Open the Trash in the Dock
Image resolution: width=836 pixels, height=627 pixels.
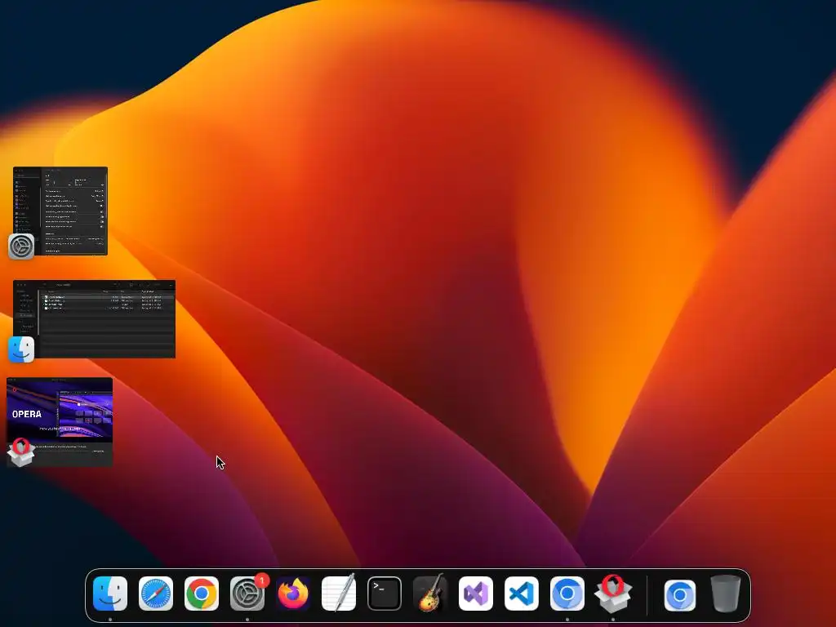726,594
